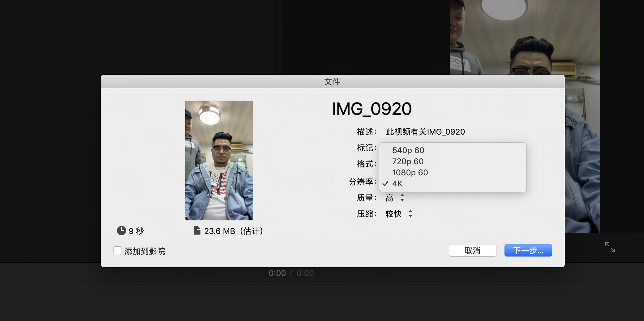644x321 pixels.
Task: Pick the 1080p 60 resolution option
Action: point(410,173)
